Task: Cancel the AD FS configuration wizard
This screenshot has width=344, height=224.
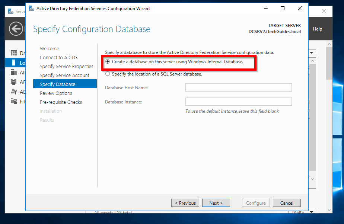Action: click(287, 203)
